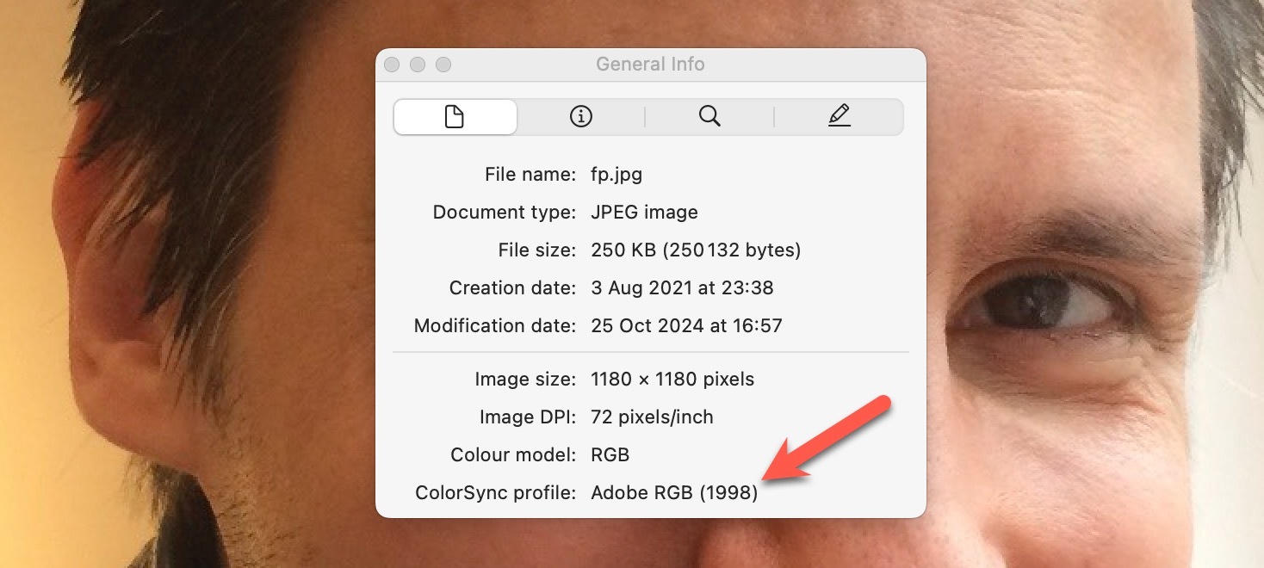Zoom the General Info window
The width and height of the screenshot is (1264, 568).
point(443,65)
